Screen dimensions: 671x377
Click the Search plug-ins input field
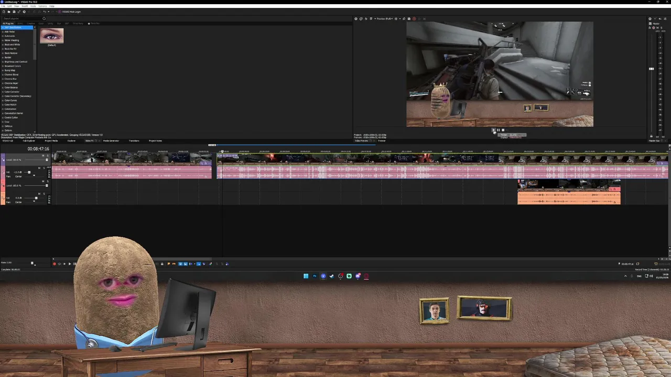pos(22,18)
